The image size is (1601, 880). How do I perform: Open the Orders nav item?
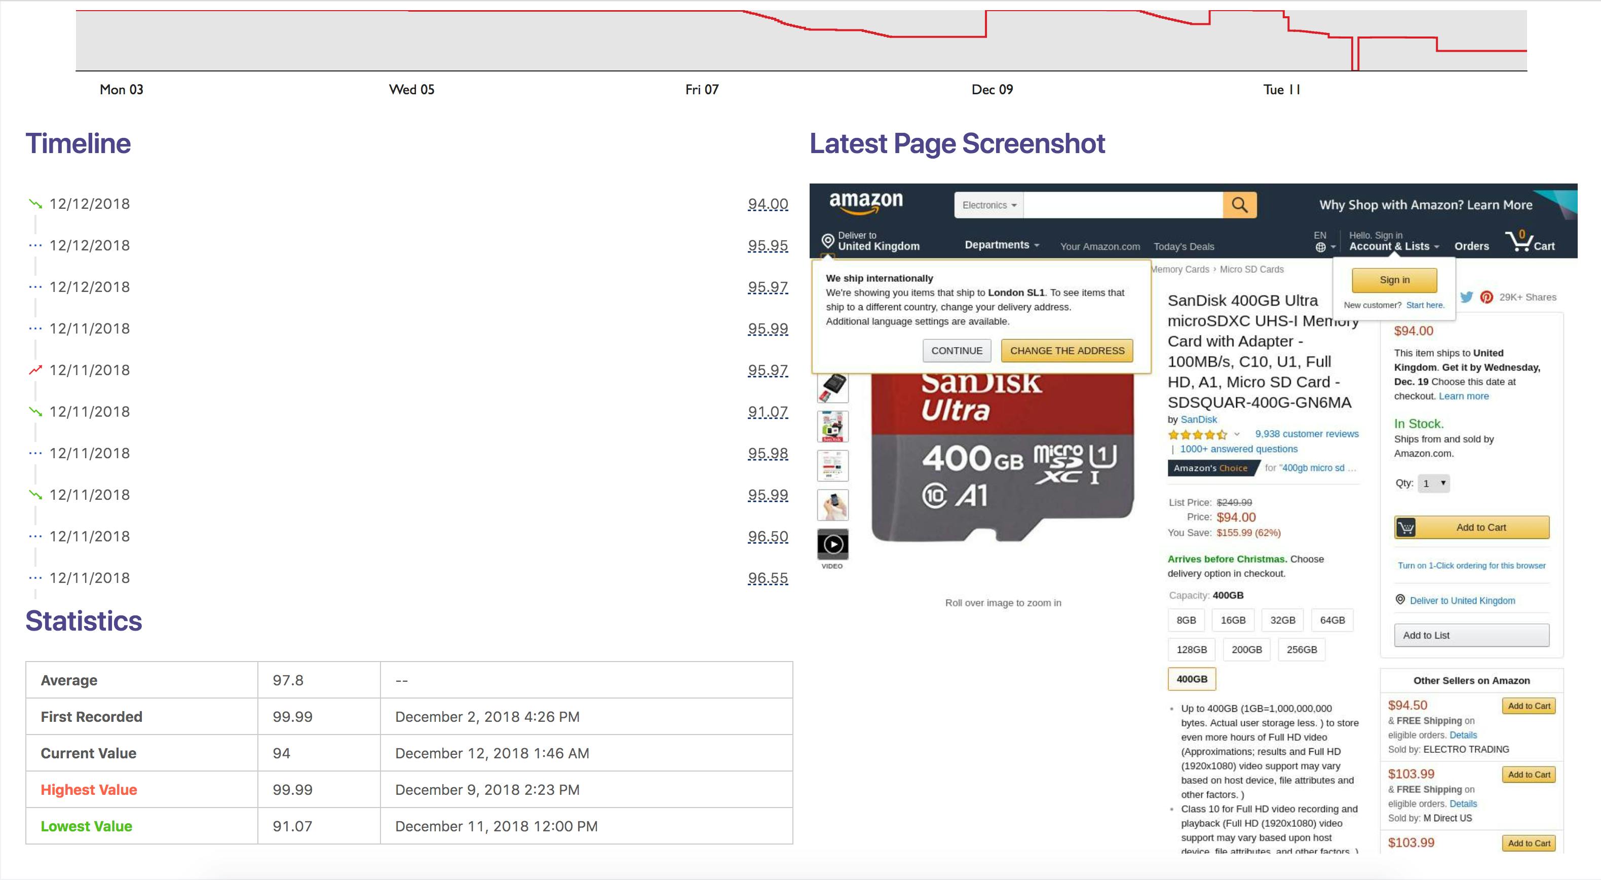coord(1472,246)
